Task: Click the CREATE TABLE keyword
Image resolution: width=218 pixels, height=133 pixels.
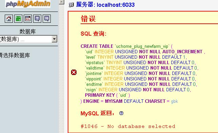Action: (97, 46)
